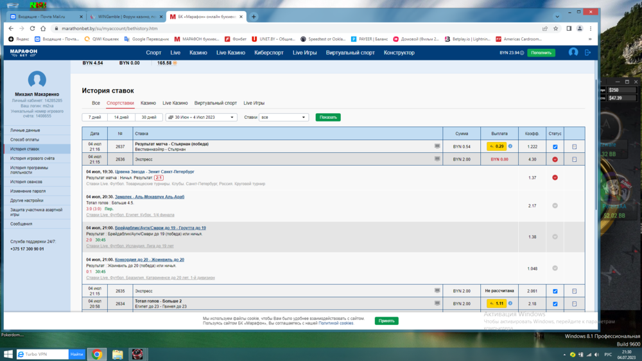
Task: Open Киберспорт in the top navigation
Action: click(270, 53)
